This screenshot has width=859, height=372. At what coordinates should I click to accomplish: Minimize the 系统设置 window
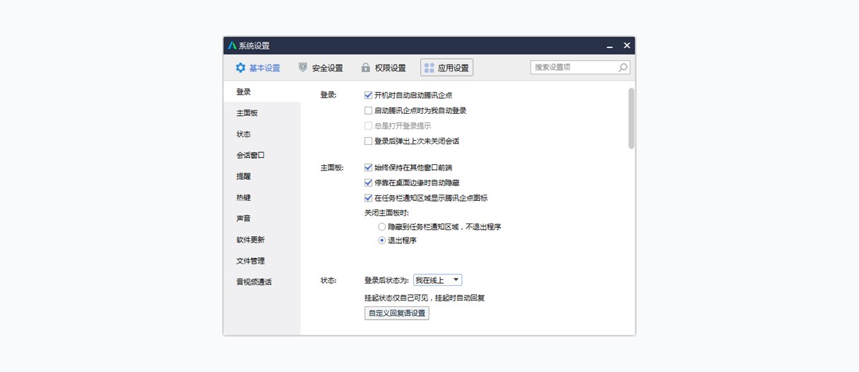click(609, 46)
